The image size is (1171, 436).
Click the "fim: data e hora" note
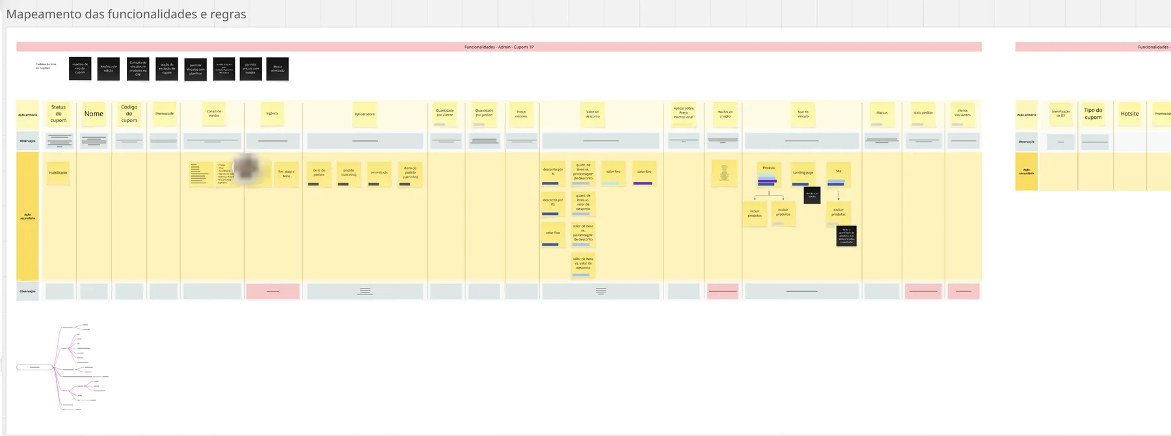click(286, 174)
